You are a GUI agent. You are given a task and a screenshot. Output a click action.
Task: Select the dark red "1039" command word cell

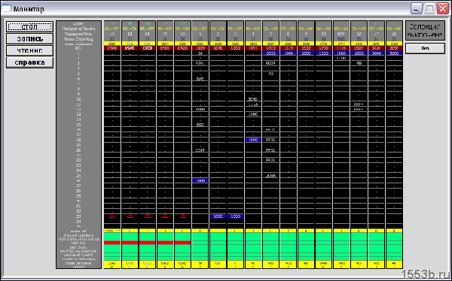[x=200, y=48]
